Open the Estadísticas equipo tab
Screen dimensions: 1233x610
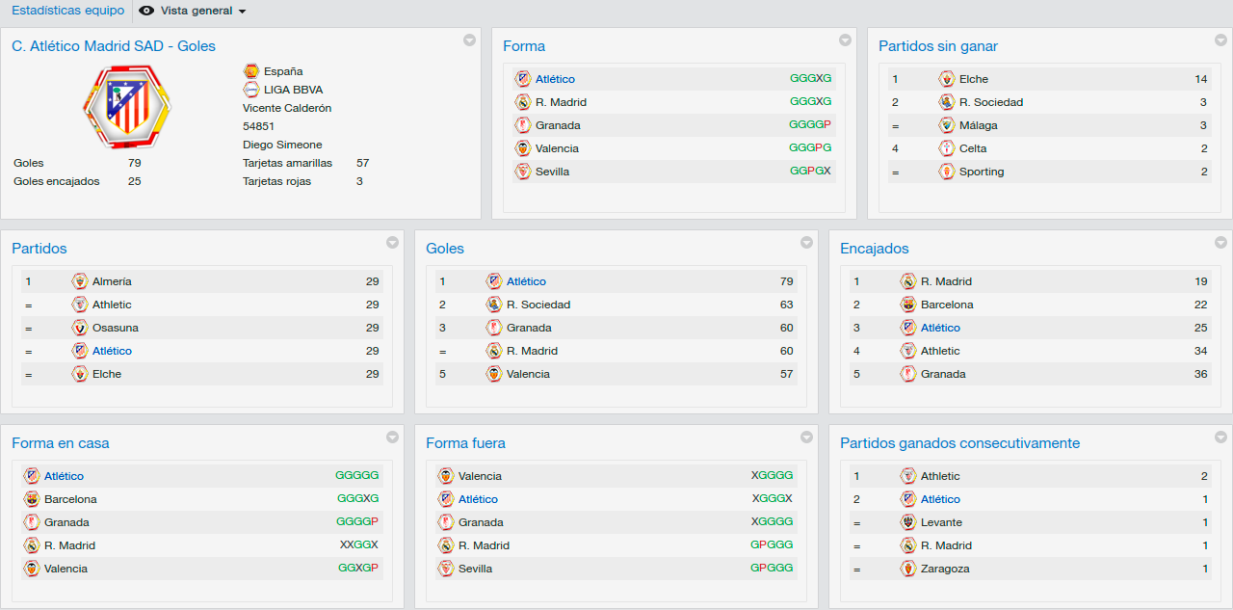click(67, 11)
